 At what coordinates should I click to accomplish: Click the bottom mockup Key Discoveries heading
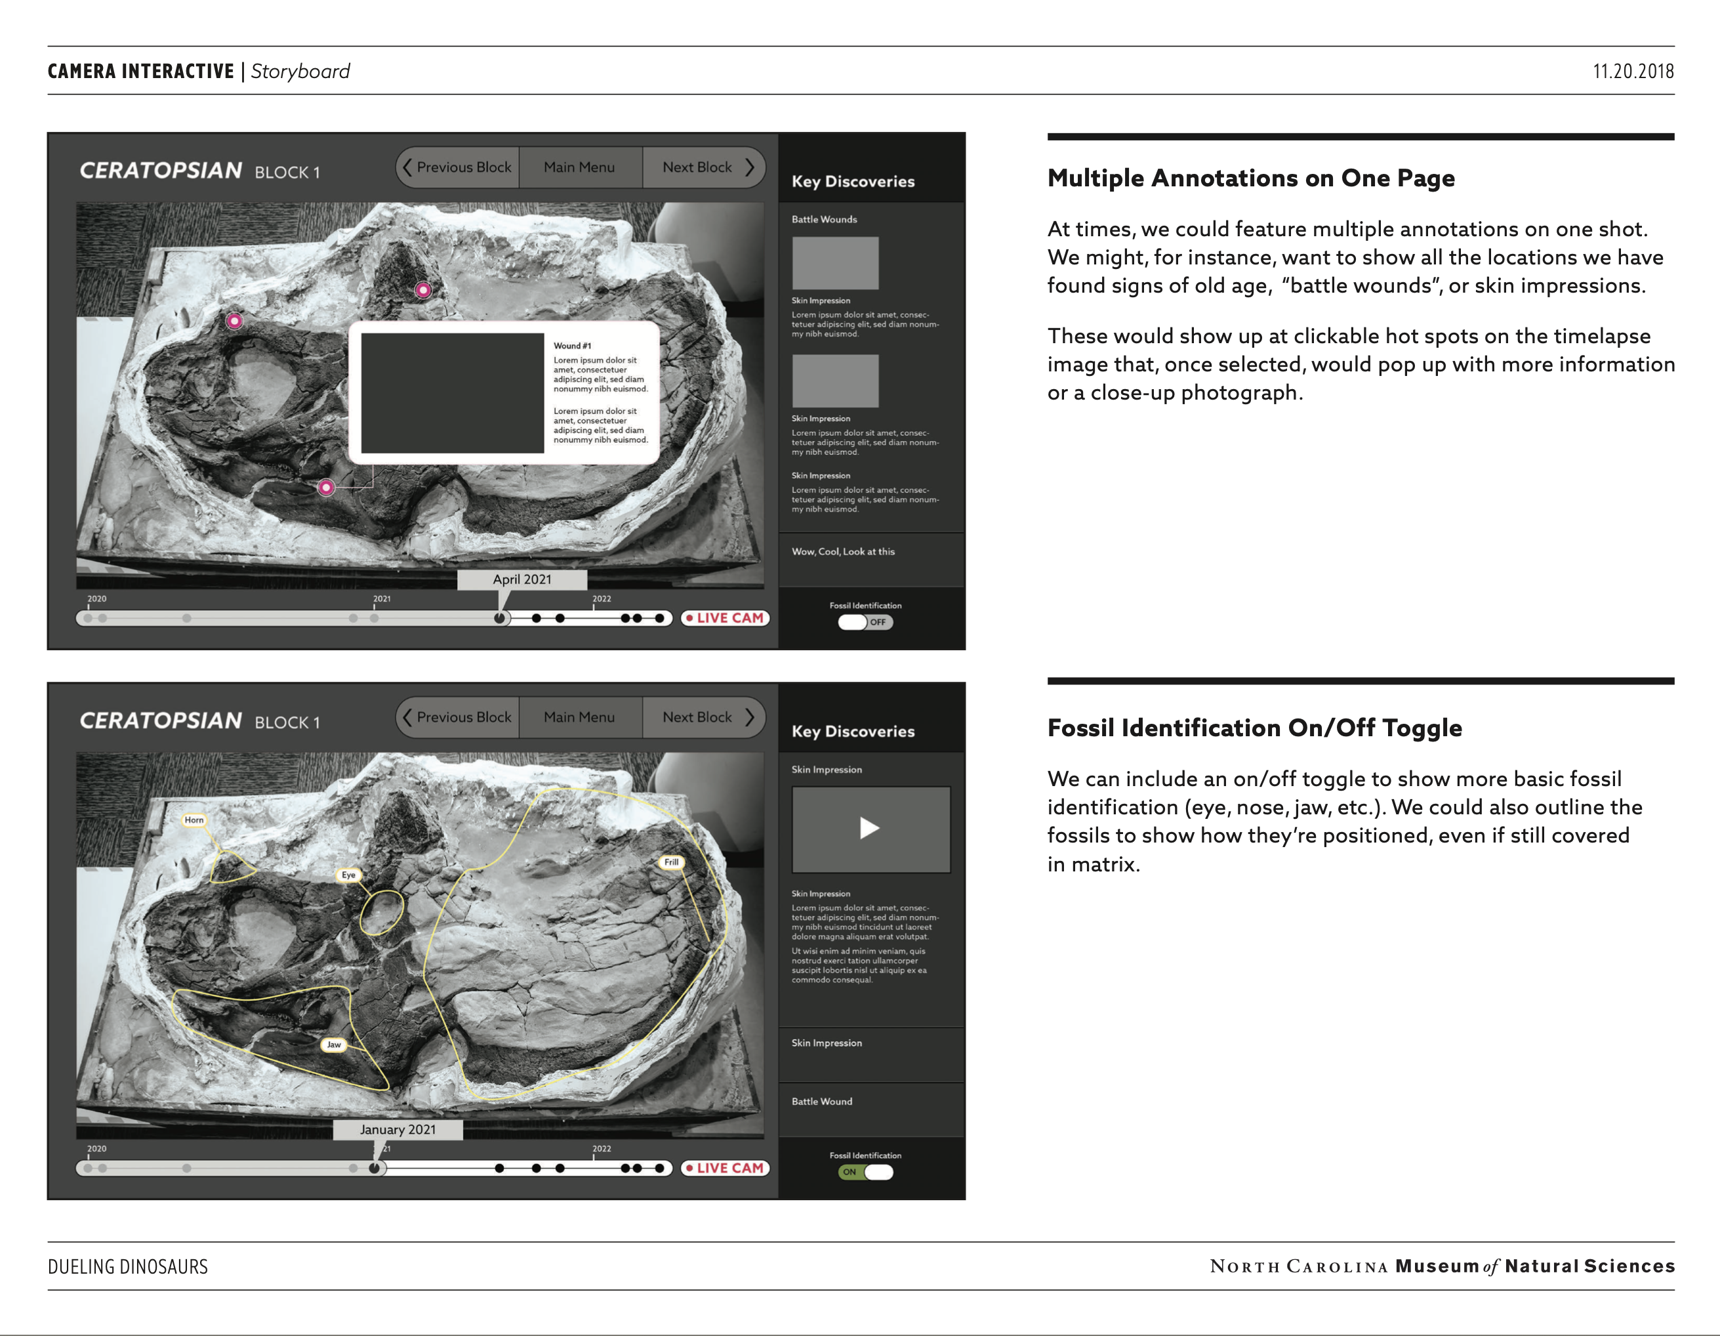point(853,731)
